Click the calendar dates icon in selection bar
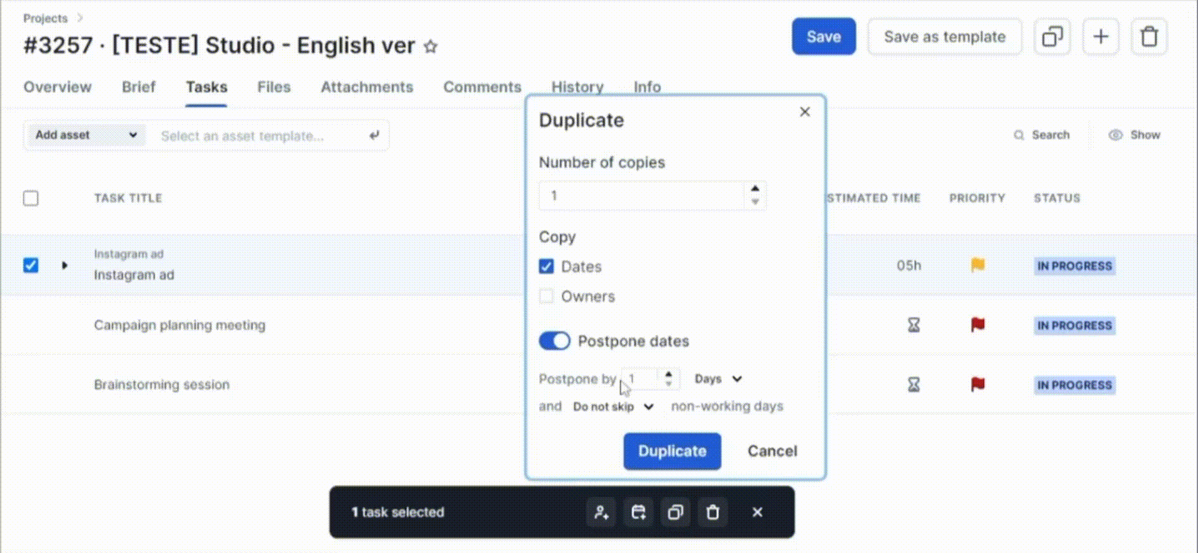The width and height of the screenshot is (1198, 553). [x=638, y=512]
